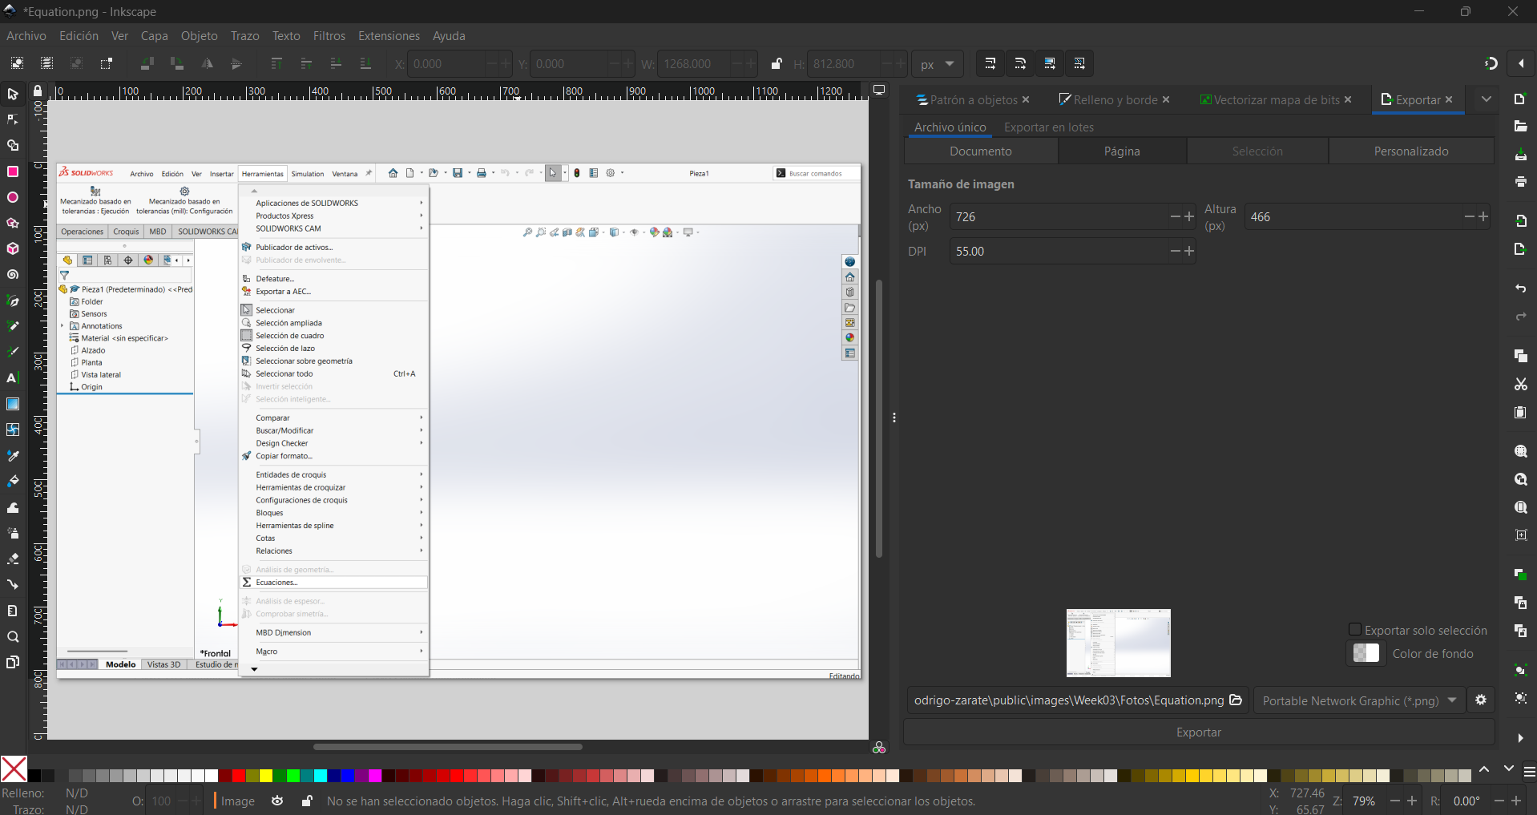This screenshot has width=1537, height=815.
Task: Pick the Rectangle tool
Action: pyautogui.click(x=13, y=171)
